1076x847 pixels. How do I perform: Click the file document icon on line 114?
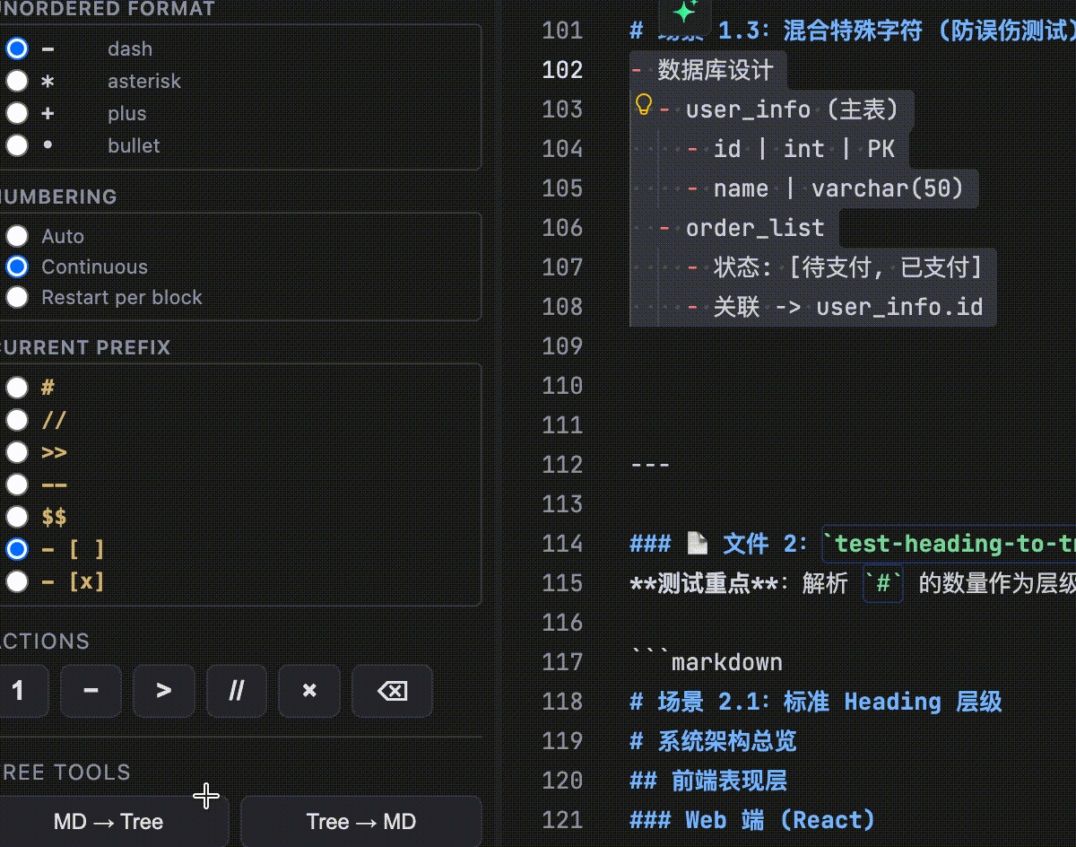[x=697, y=544]
